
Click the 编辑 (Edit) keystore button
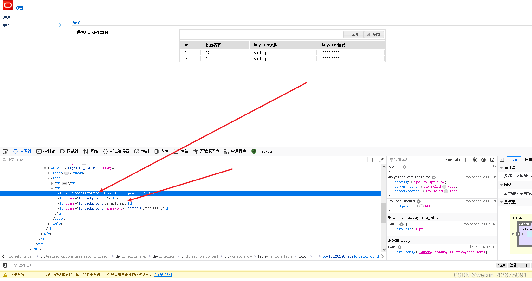click(374, 35)
